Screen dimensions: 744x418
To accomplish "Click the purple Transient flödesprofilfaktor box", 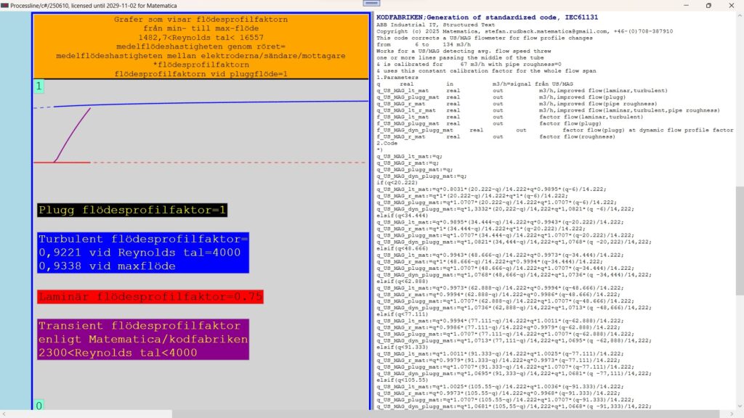I will (x=143, y=339).
